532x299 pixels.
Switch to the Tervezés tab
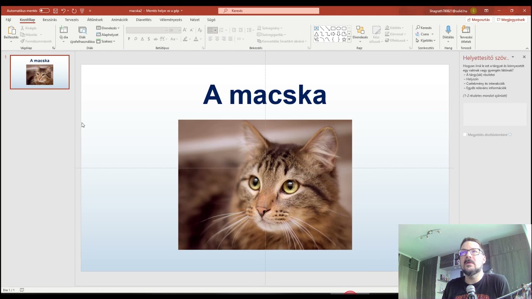pyautogui.click(x=71, y=20)
